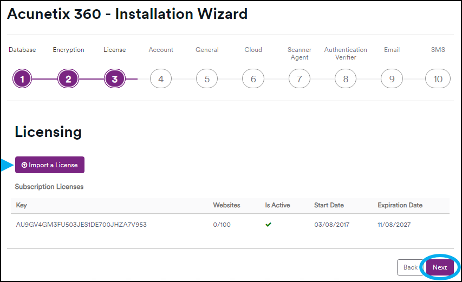Click the green Is Active checkmark
The image size is (462, 282).
[x=268, y=225]
